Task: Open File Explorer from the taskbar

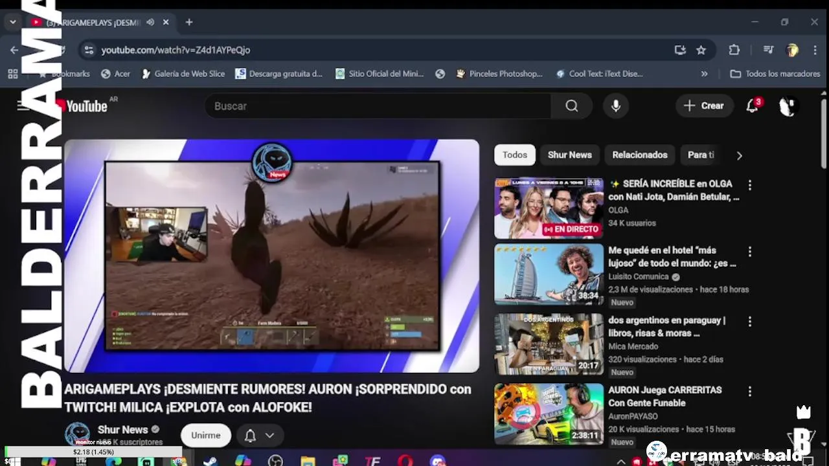Action: coord(308,461)
